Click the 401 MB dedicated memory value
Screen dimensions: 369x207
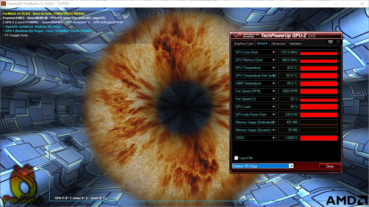(x=288, y=122)
